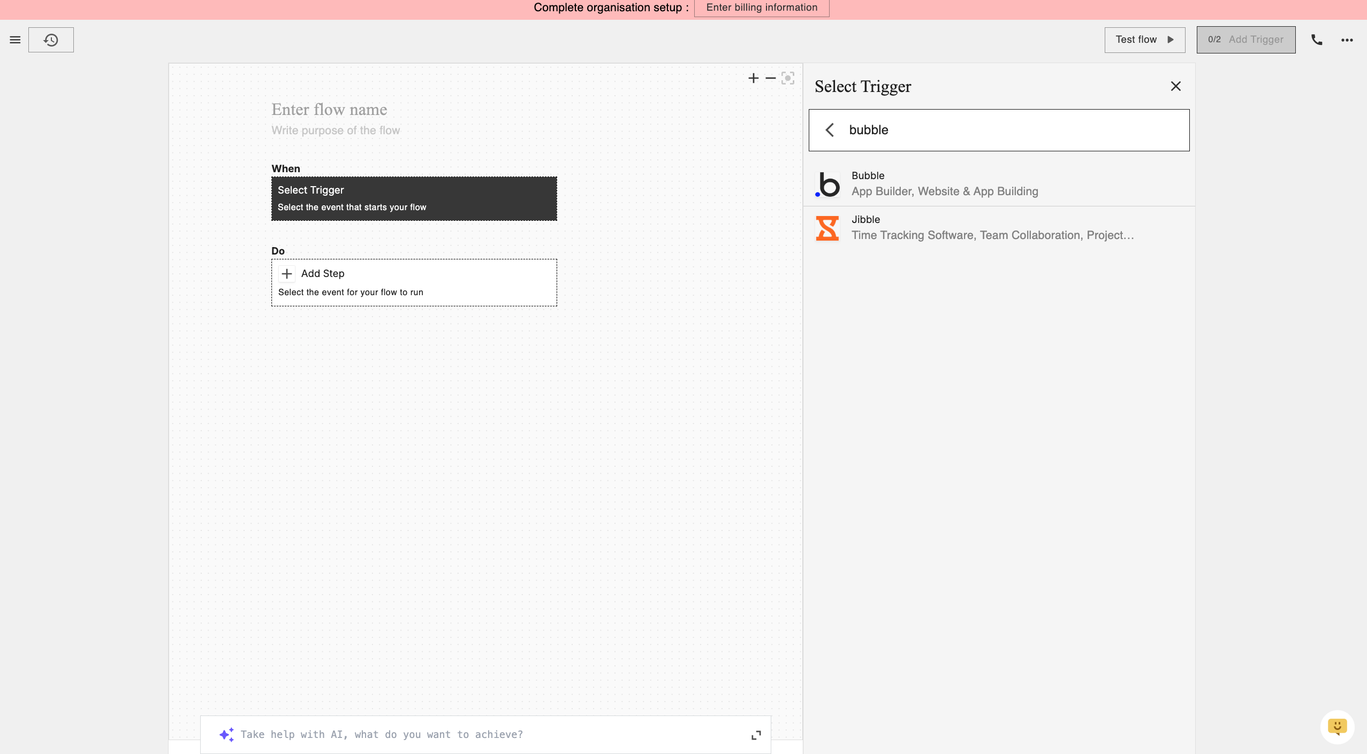Select the Bubble app logo
Viewport: 1367px width, 754px height.
[827, 184]
